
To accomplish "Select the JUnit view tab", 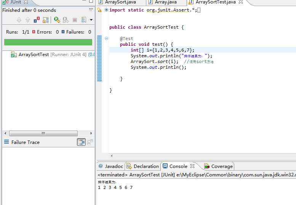I will (15, 2).
